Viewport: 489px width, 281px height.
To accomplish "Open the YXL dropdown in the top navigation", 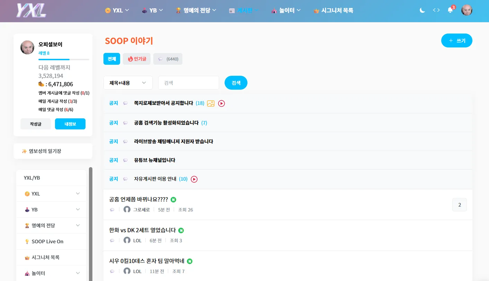I will tap(117, 10).
